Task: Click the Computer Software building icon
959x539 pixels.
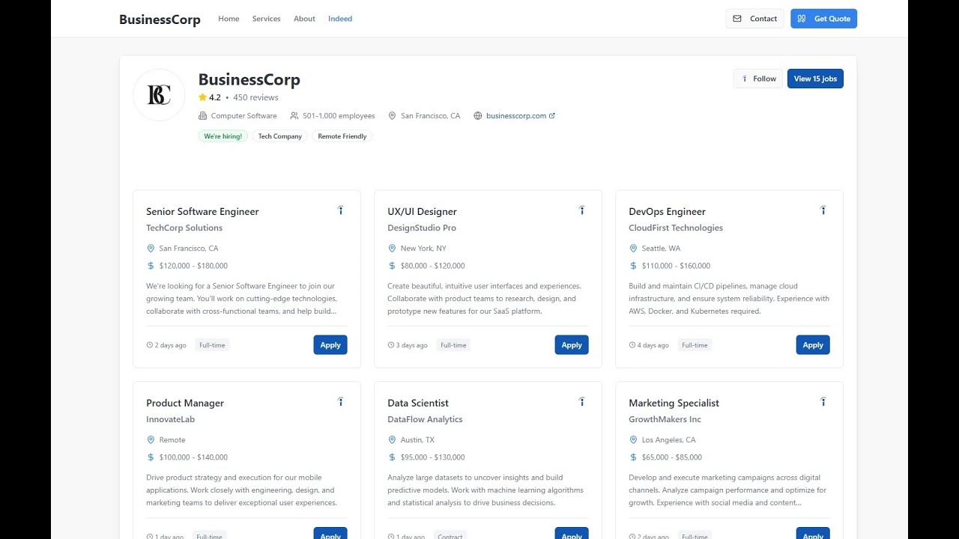Action: click(202, 116)
